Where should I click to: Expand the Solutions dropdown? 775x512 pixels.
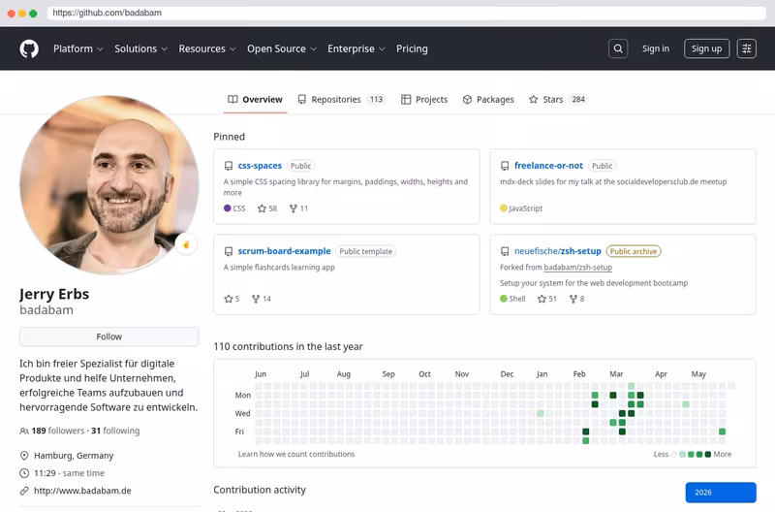pyautogui.click(x=140, y=48)
